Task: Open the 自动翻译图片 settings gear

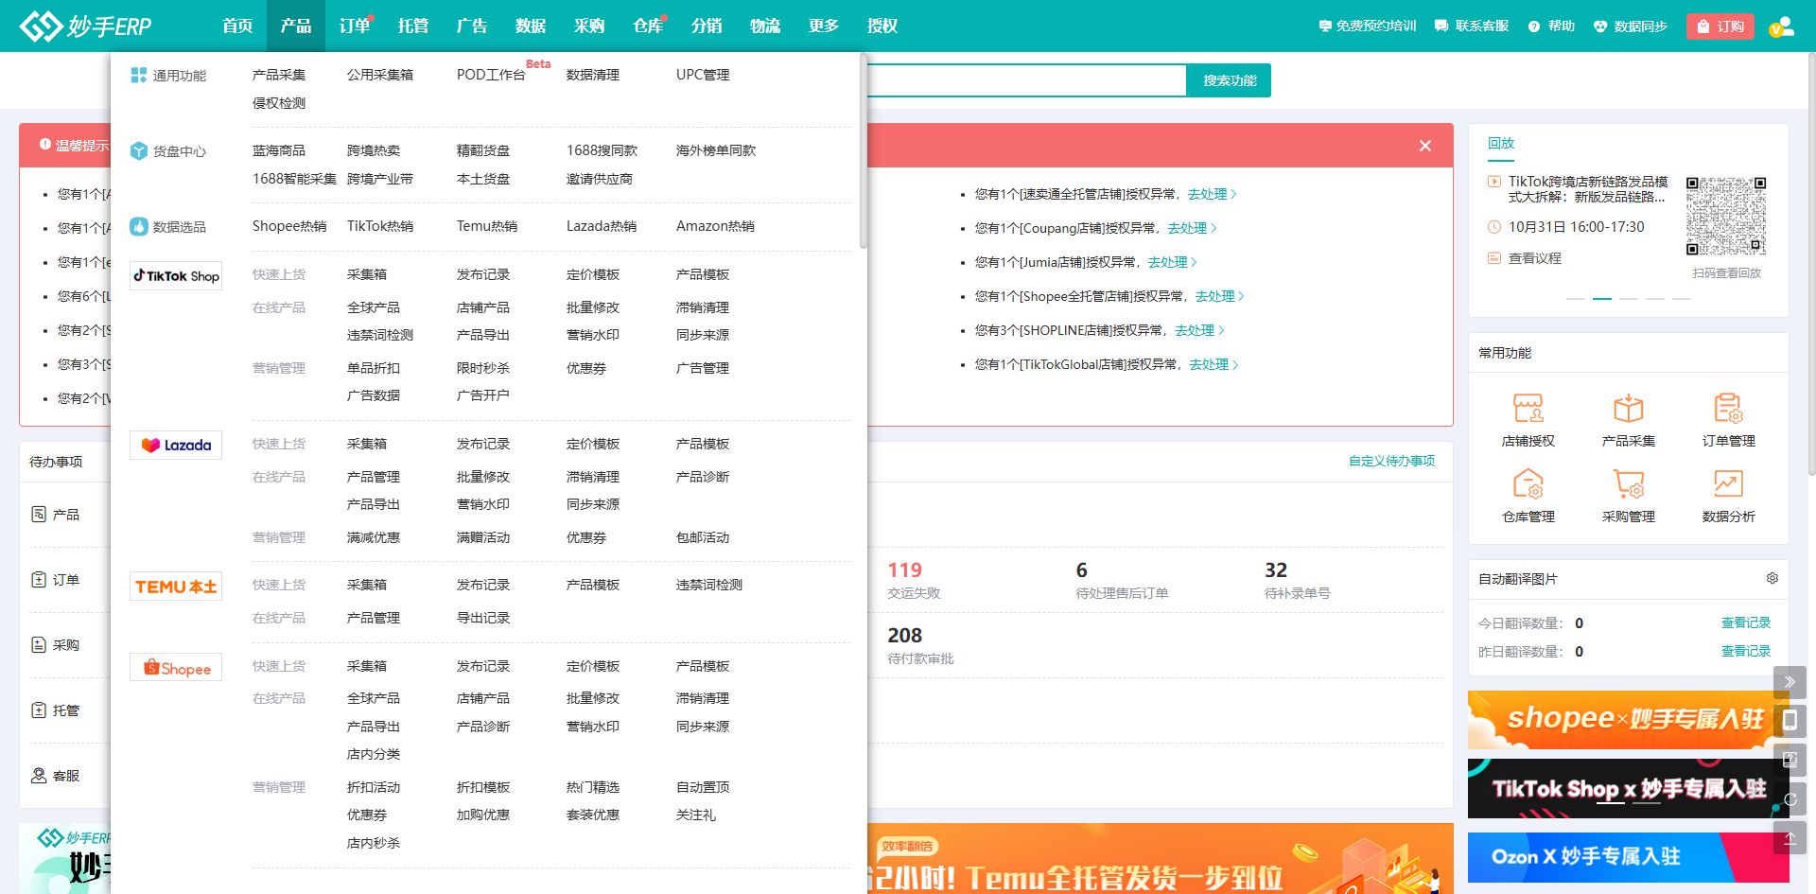Action: tap(1772, 578)
